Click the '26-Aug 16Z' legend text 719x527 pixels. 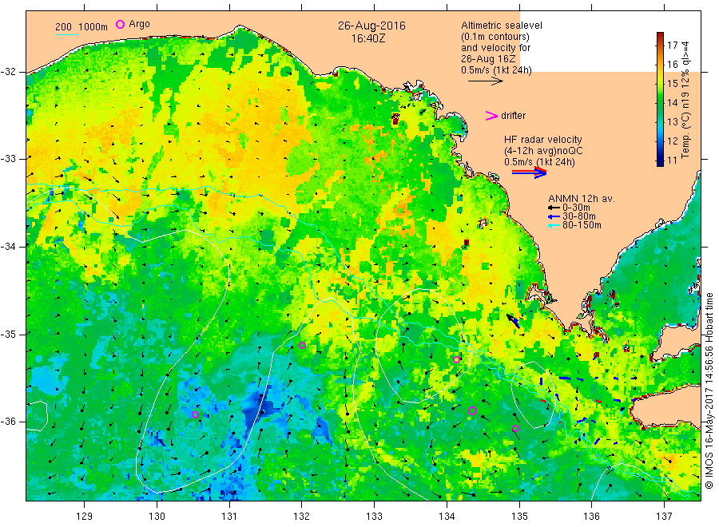point(488,59)
